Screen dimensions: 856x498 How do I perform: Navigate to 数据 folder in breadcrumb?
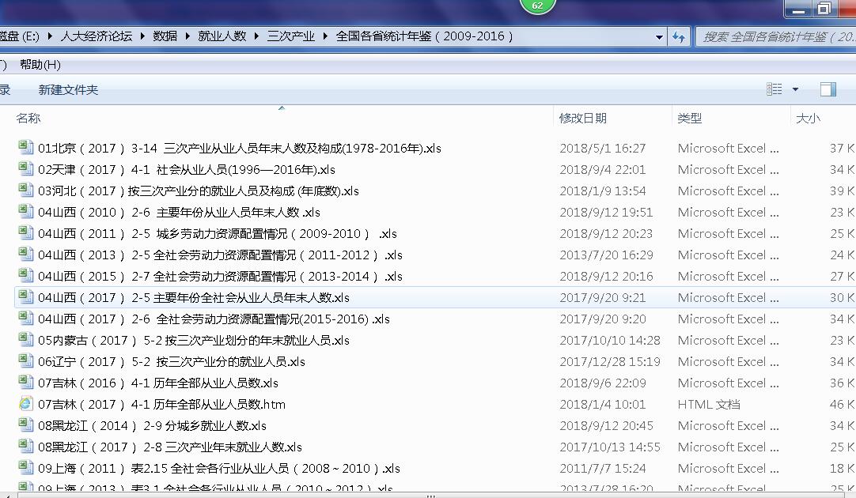click(x=165, y=36)
